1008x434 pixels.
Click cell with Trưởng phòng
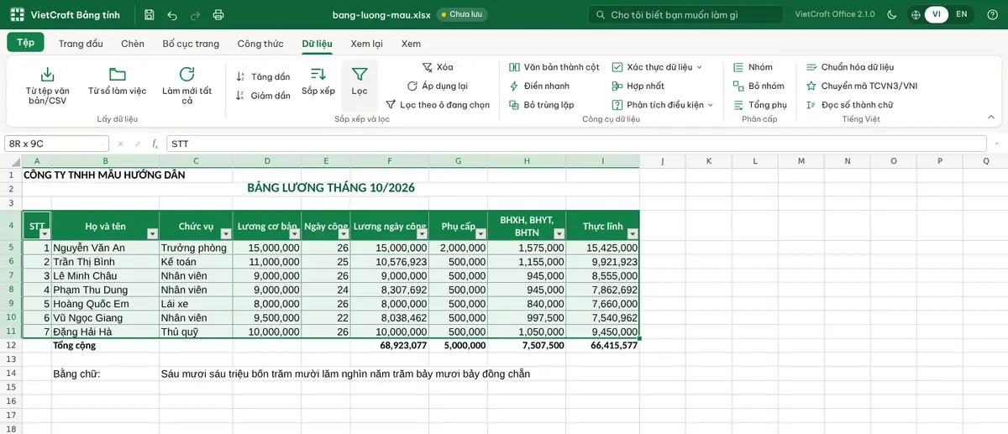click(196, 248)
